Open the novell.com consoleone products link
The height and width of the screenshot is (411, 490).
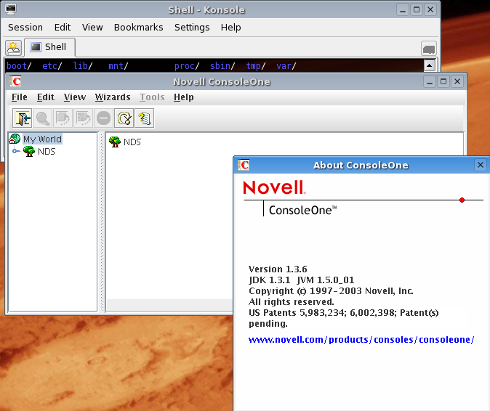(361, 340)
